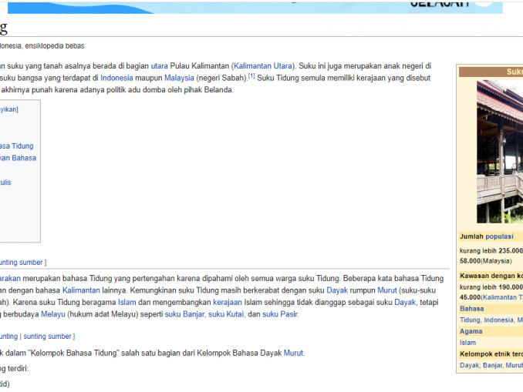The height and width of the screenshot is (392, 523).
Task: Jump to contents entry ending in 'ulis'
Action: [x=5, y=183]
